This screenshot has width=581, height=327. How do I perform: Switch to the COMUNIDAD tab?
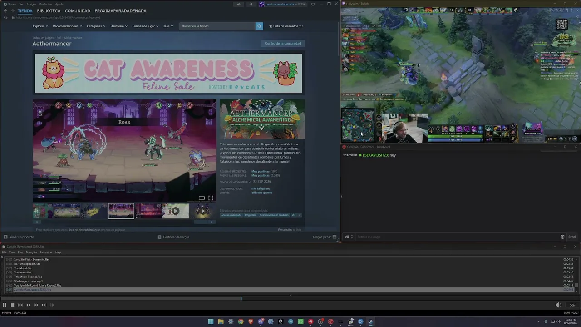click(x=78, y=11)
